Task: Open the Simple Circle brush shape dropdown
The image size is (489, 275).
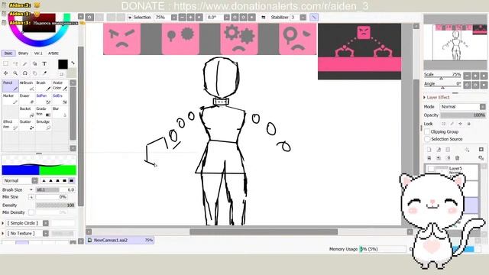Action: [x=46, y=223]
